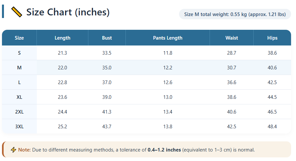Select the 13.0 pants length for XL
Screen dimensions: 296x161
click(x=168, y=97)
